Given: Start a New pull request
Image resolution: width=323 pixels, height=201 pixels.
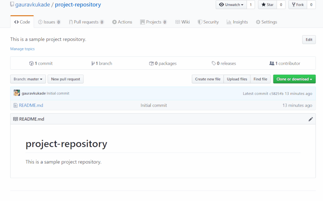Looking at the screenshot, I should pyautogui.click(x=65, y=79).
